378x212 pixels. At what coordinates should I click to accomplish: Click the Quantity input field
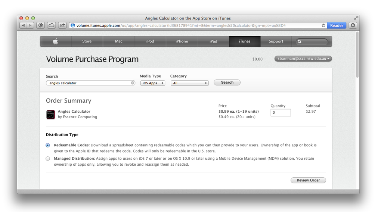281,112
